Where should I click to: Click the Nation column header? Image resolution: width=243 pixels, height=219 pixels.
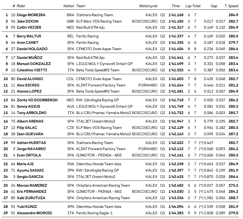[x=69, y=6]
